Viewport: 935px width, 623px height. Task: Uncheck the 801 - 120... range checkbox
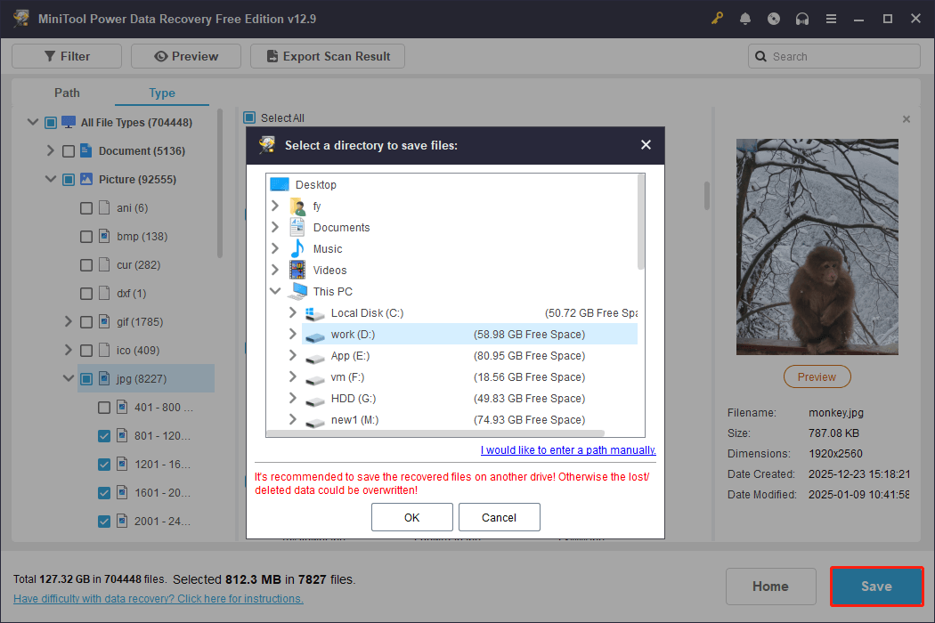(104, 436)
